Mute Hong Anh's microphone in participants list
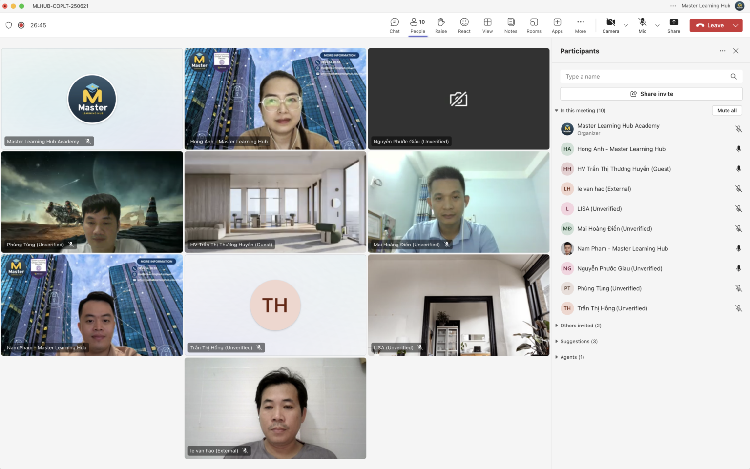 click(738, 149)
